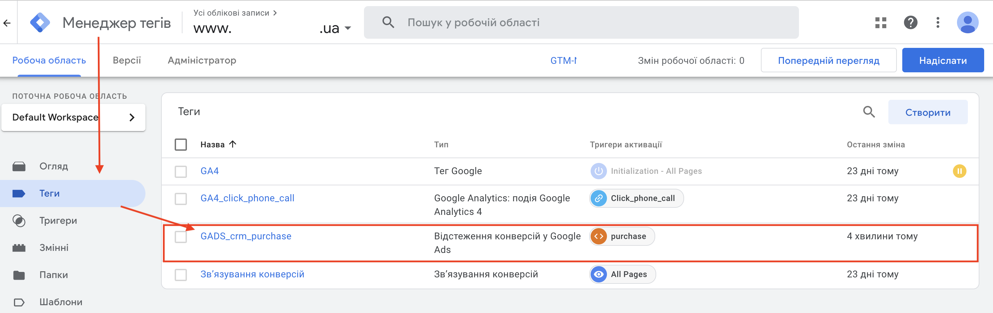Click the Тип column header
This screenshot has width=993, height=313.
point(441,144)
